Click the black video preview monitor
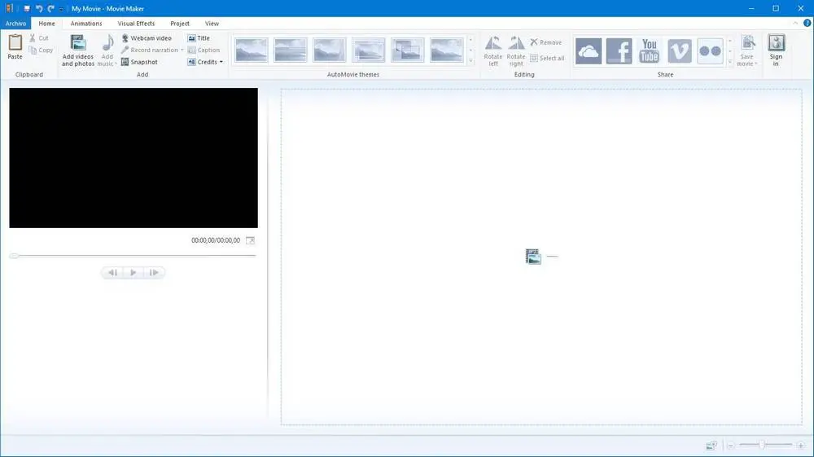The width and height of the screenshot is (814, 457). pyautogui.click(x=133, y=158)
